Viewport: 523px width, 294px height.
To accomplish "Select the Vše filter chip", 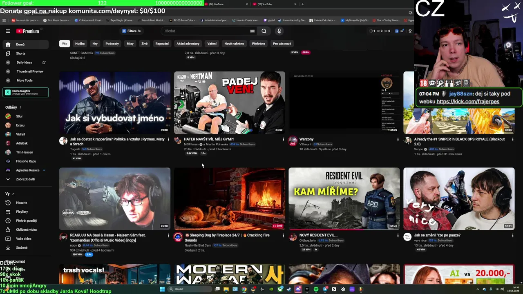I will coord(65,44).
